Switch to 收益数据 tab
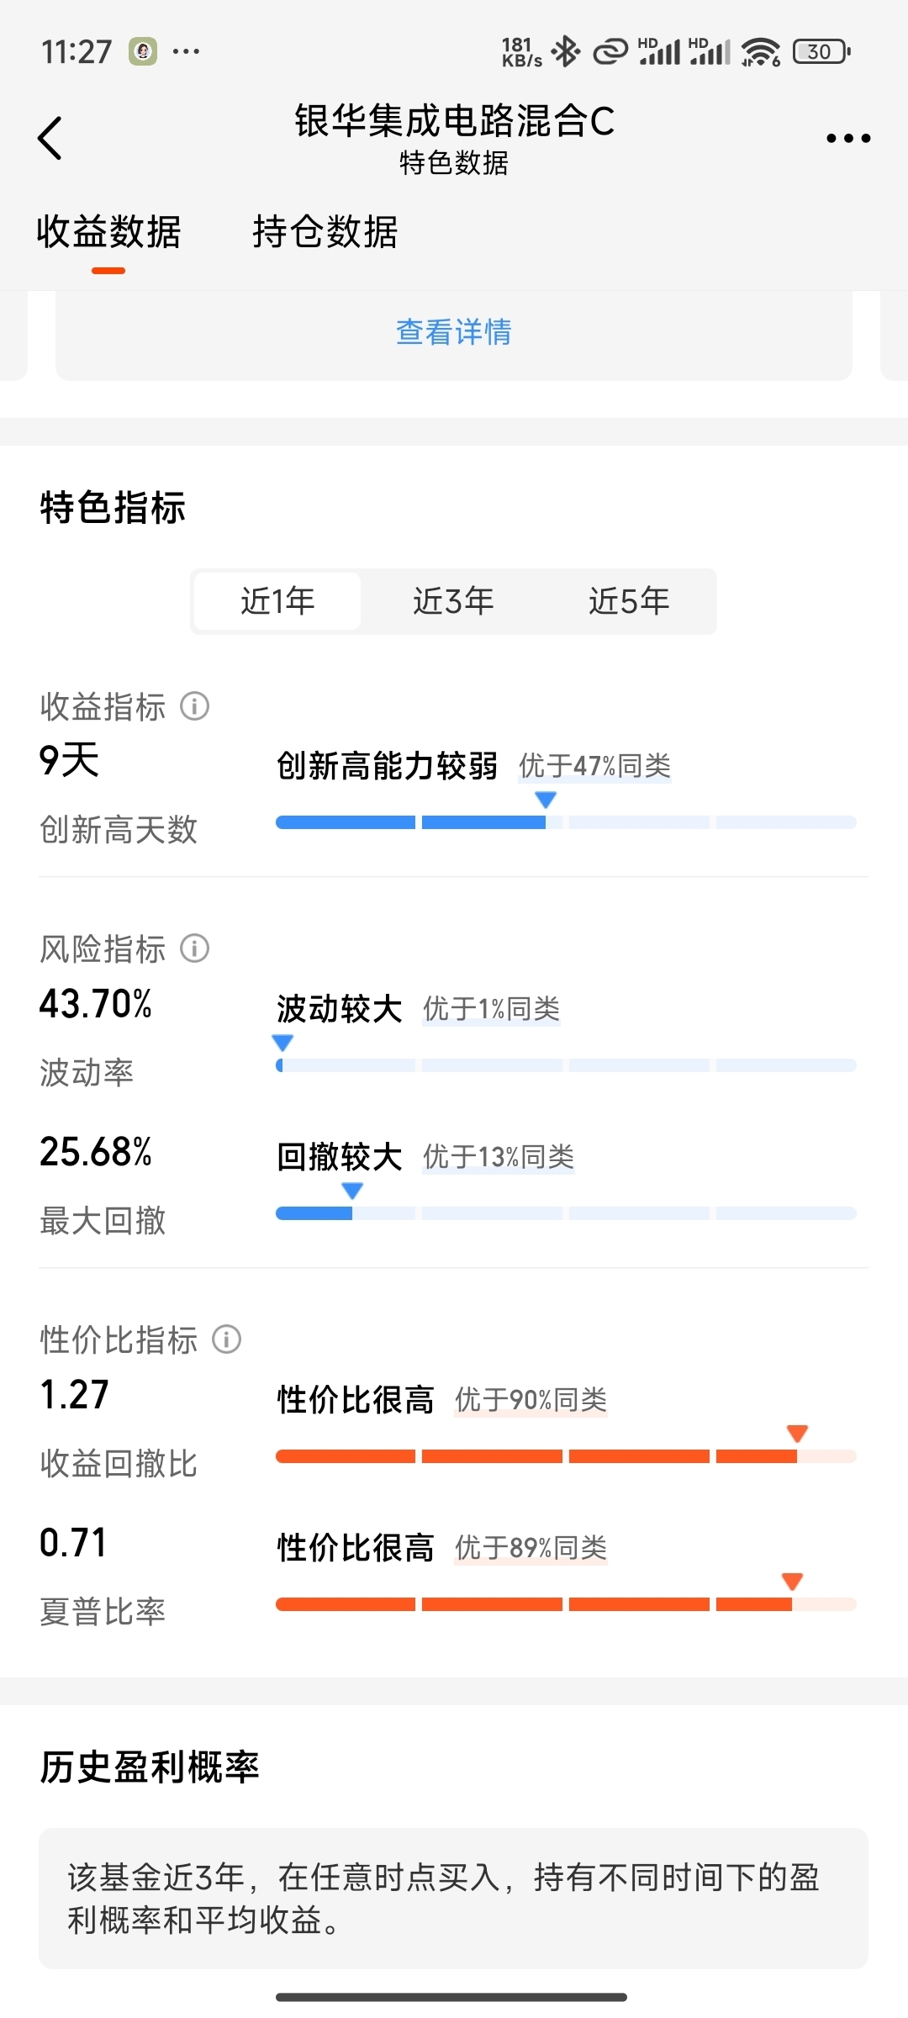Image resolution: width=908 pixels, height=2018 pixels. [108, 232]
